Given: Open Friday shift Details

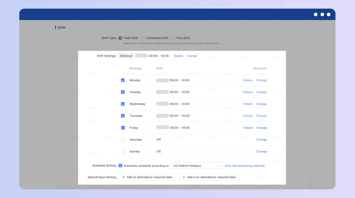Looking at the screenshot, I should 248,128.
